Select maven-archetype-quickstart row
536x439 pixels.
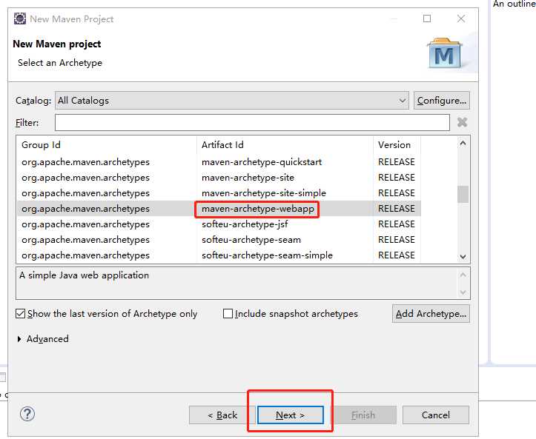click(219, 162)
